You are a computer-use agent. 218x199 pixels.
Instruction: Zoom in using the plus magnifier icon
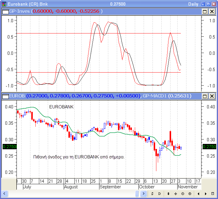pos(190,194)
